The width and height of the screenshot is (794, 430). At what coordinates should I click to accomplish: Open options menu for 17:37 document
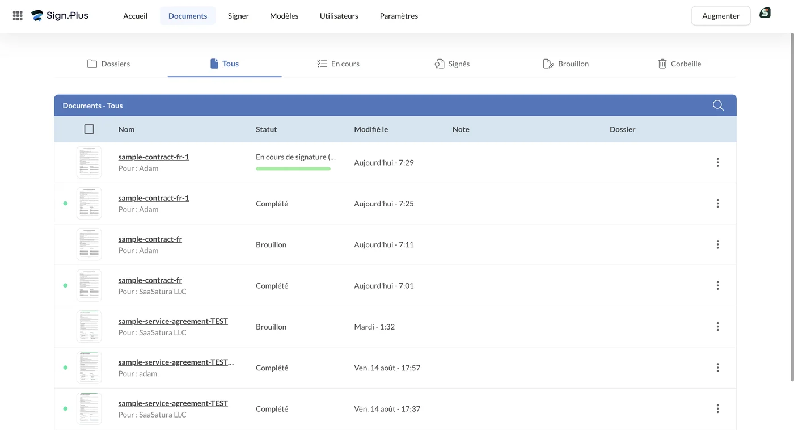717,408
